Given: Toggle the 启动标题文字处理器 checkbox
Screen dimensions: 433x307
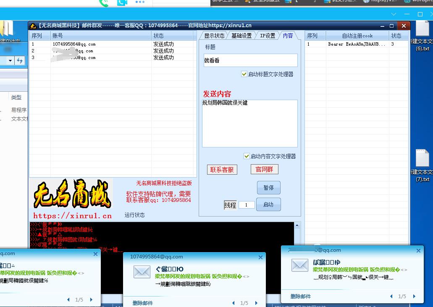Looking at the screenshot, I should tap(244, 74).
